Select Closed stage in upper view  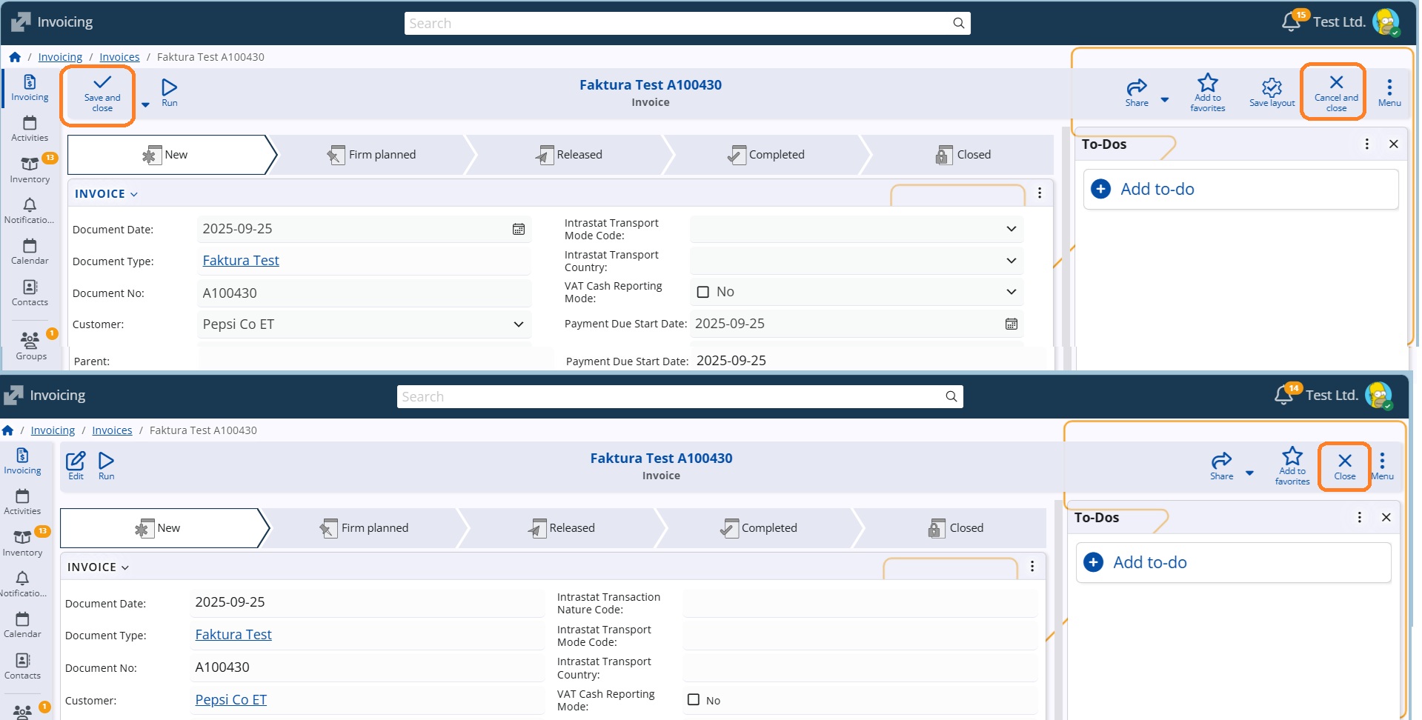point(963,155)
